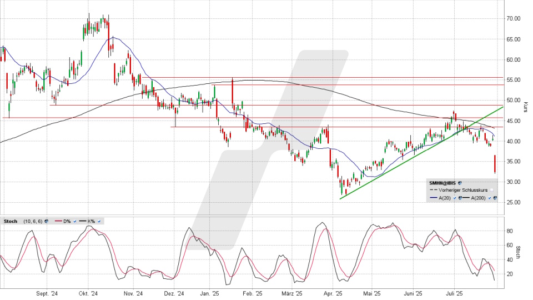
Task: Click the 35.00 price axis value
Action: [x=513, y=161]
